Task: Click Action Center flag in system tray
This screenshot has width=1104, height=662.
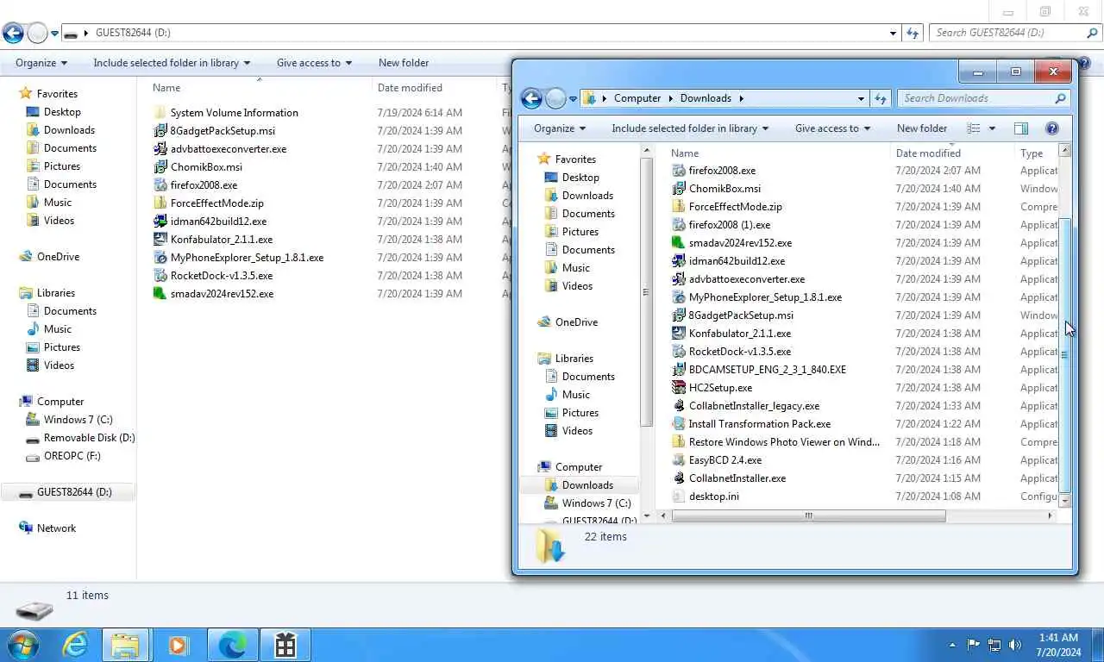Action: (x=974, y=644)
